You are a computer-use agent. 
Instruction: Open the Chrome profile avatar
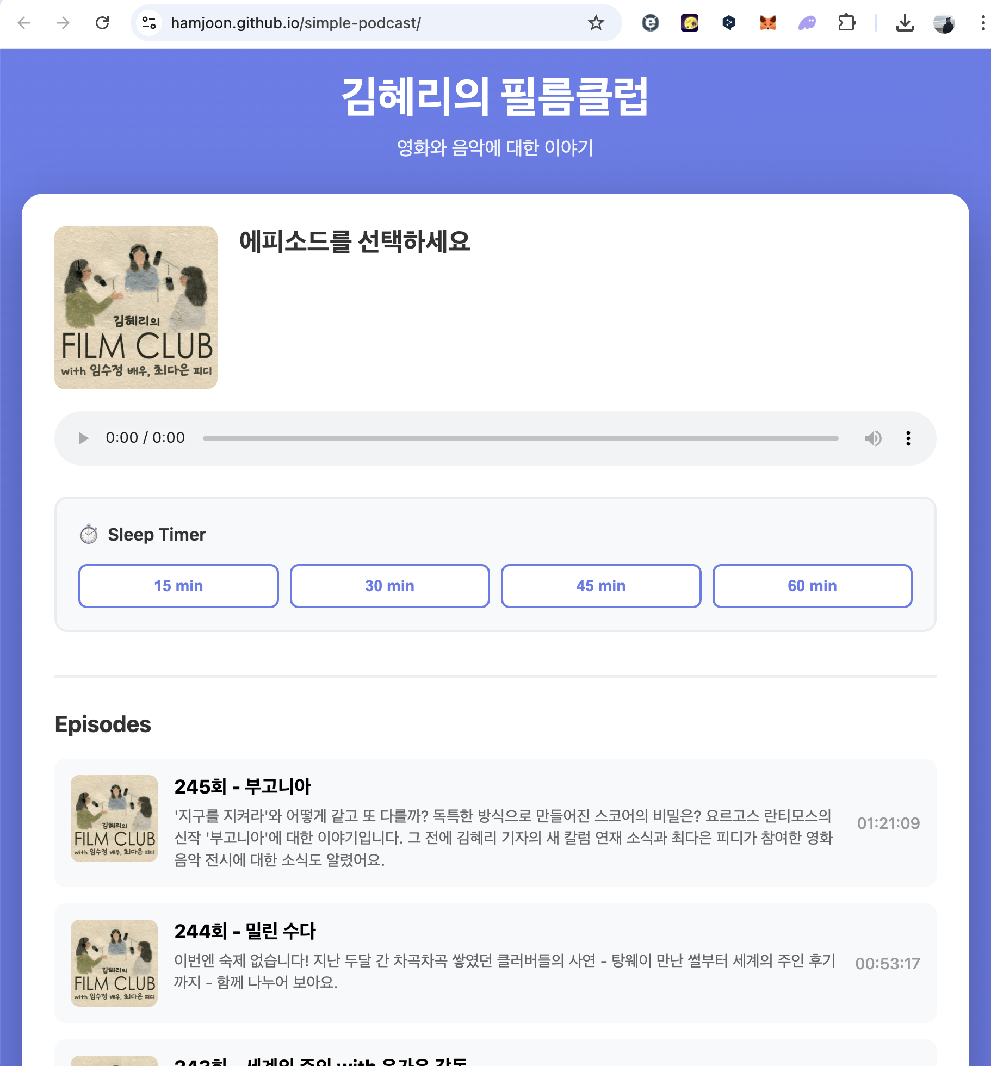point(944,23)
